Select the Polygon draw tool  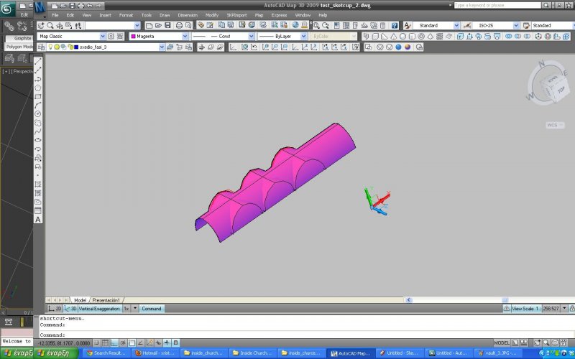(38, 88)
